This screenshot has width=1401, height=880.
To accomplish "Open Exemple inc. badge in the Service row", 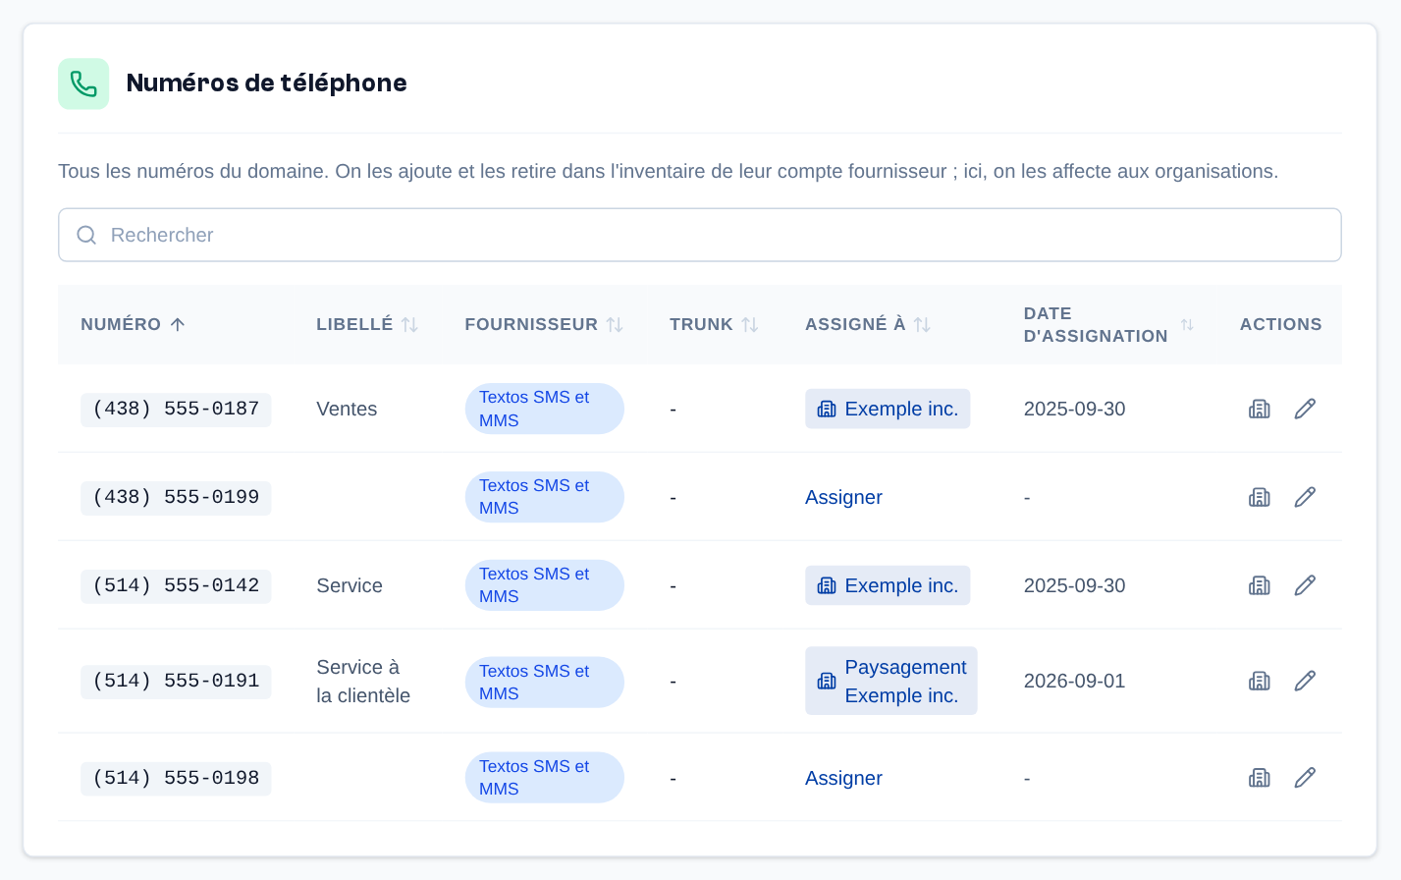I will coord(888,585).
